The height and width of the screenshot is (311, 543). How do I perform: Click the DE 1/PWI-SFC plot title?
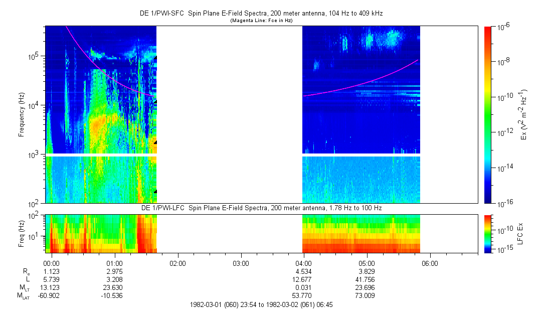pos(261,14)
